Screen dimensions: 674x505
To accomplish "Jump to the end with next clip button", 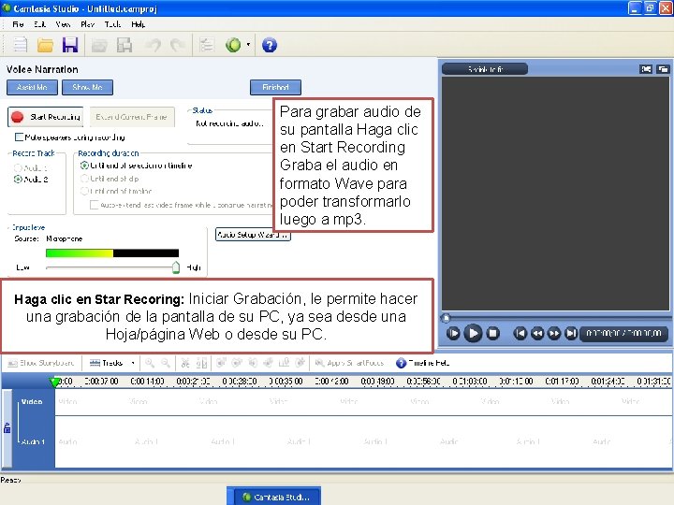I will pyautogui.click(x=571, y=333).
